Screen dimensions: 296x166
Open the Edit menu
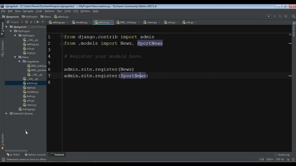pyautogui.click(x=10, y=11)
